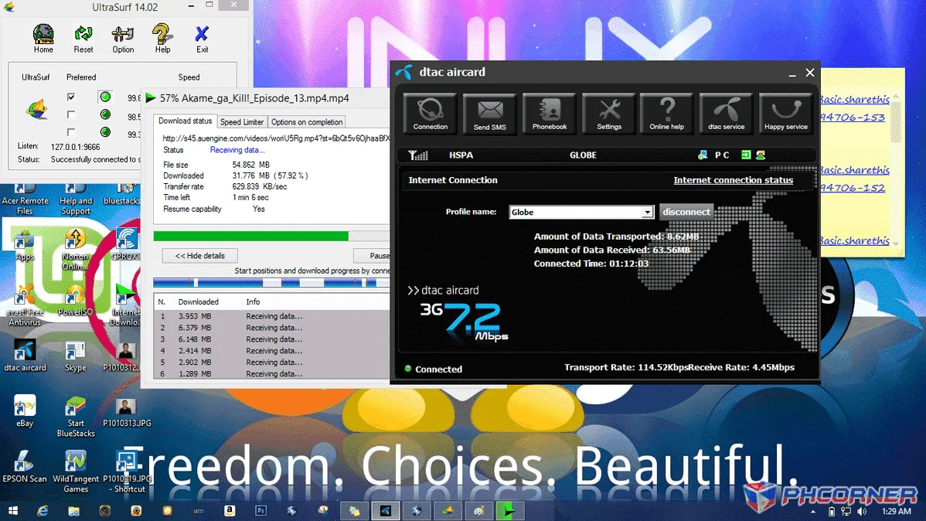The height and width of the screenshot is (521, 926).
Task: Show hidden system tray icons arrow
Action: [x=813, y=512]
